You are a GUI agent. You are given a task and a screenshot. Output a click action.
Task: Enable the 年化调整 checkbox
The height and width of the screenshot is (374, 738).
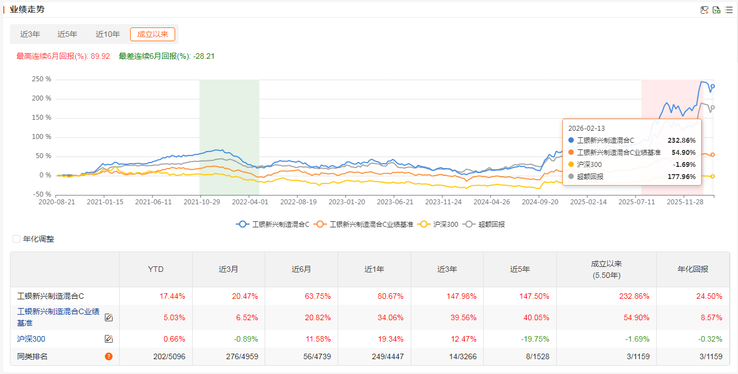point(16,239)
